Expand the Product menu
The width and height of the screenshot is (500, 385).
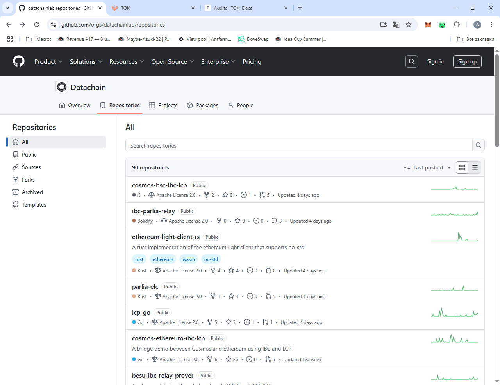click(x=48, y=61)
